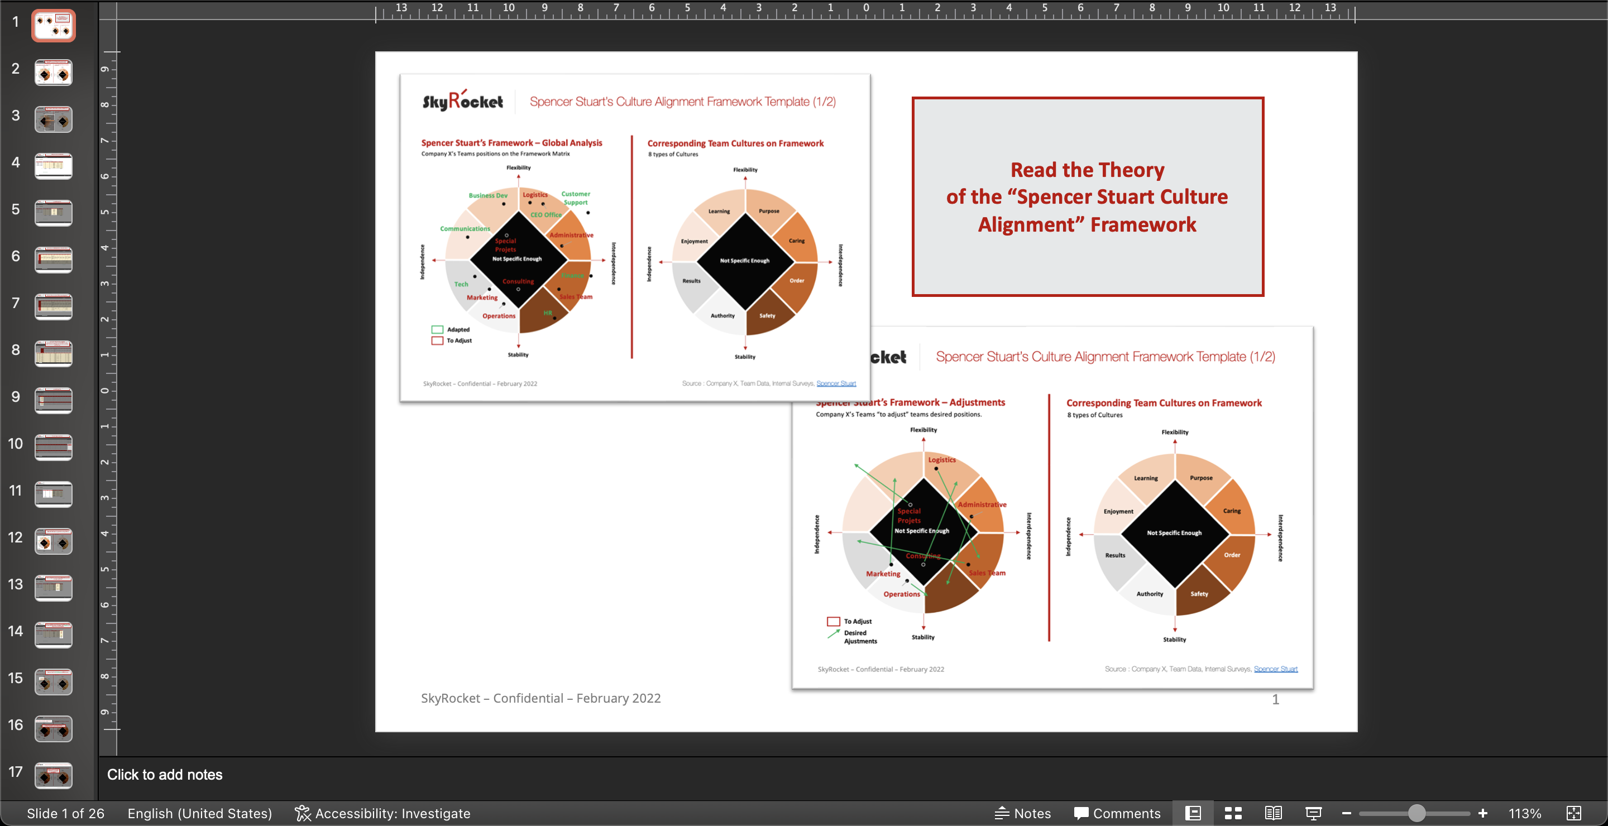The image size is (1608, 826).
Task: Select slide 3 thumbnail
Action: pos(54,119)
